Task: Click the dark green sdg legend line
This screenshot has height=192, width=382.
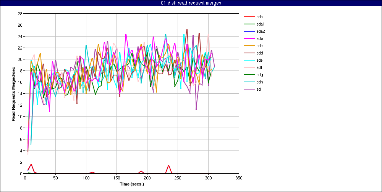Action: tap(249, 75)
